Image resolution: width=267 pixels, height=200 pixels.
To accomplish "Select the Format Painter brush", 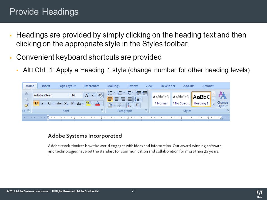I will click(26, 105).
